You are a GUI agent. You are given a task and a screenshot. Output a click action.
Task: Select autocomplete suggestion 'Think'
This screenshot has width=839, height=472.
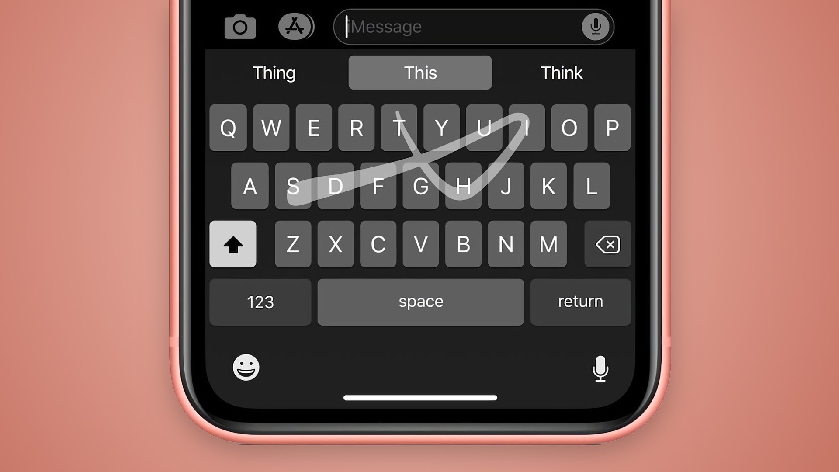(561, 72)
